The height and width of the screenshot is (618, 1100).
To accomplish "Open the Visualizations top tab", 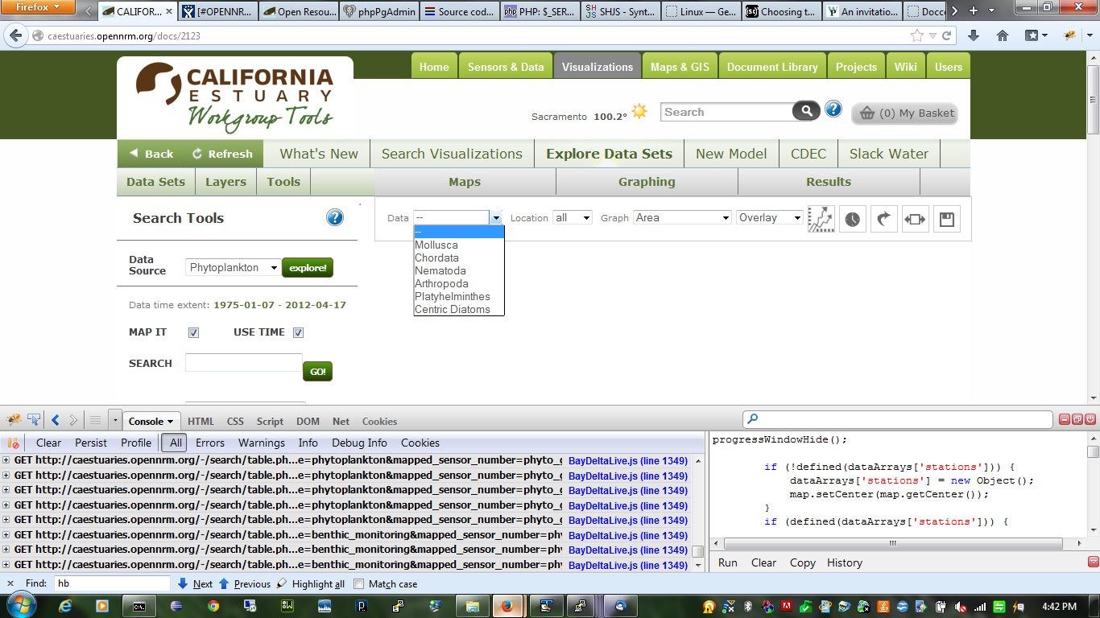I will [x=598, y=67].
